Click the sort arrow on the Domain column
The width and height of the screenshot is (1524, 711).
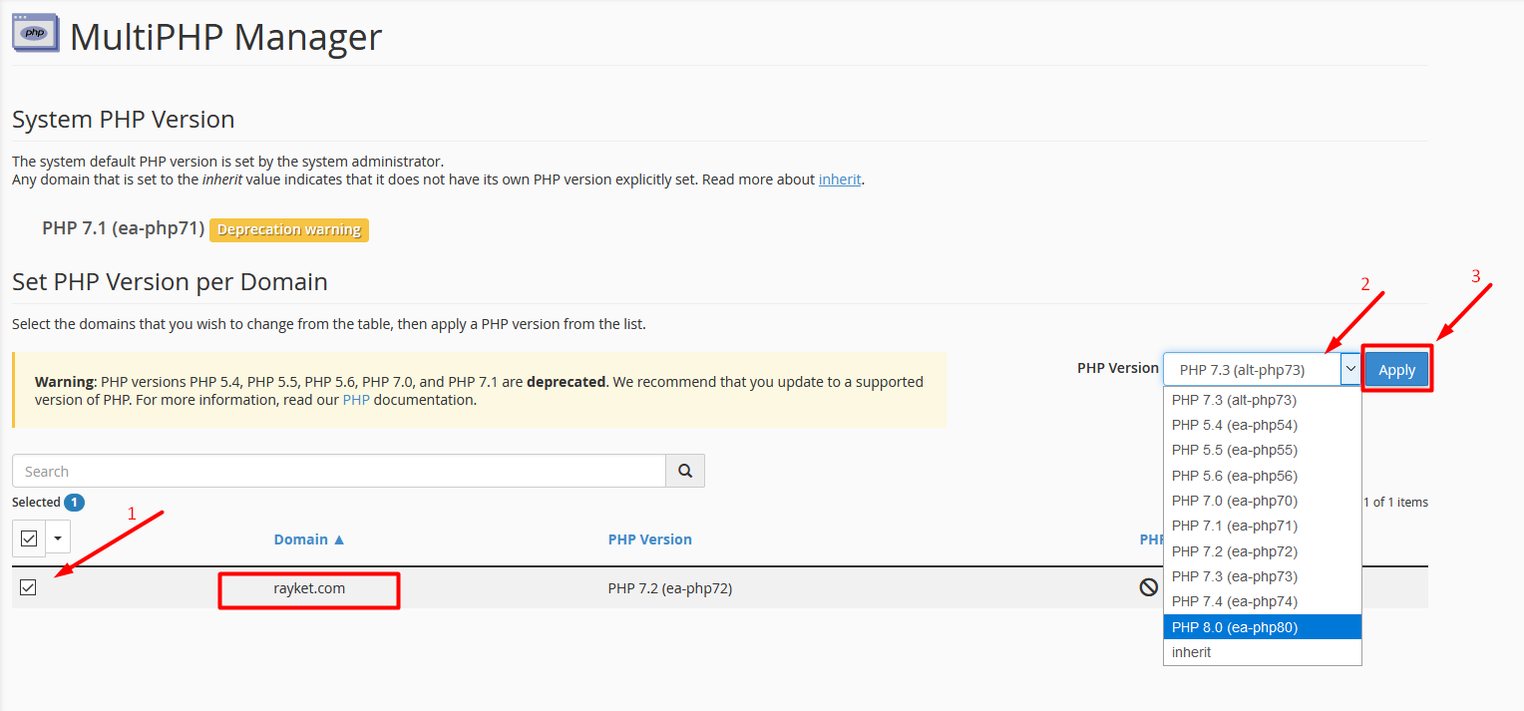[340, 538]
